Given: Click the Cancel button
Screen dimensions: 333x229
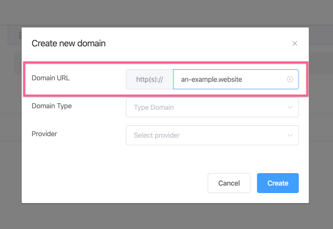Looking at the screenshot, I should tap(229, 183).
